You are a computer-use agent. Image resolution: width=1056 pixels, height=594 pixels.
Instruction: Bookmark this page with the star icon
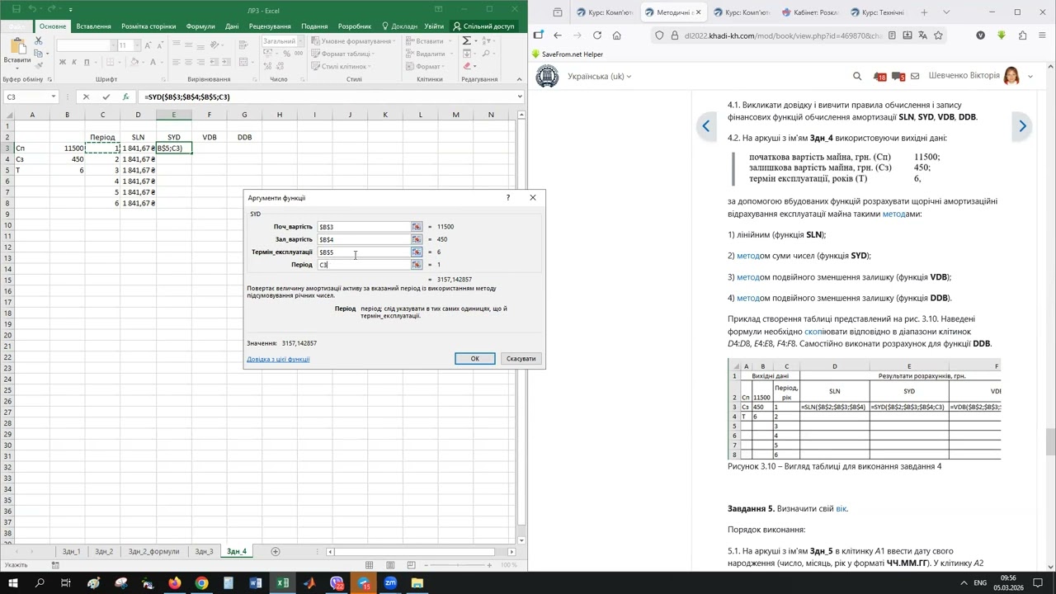pos(938,35)
